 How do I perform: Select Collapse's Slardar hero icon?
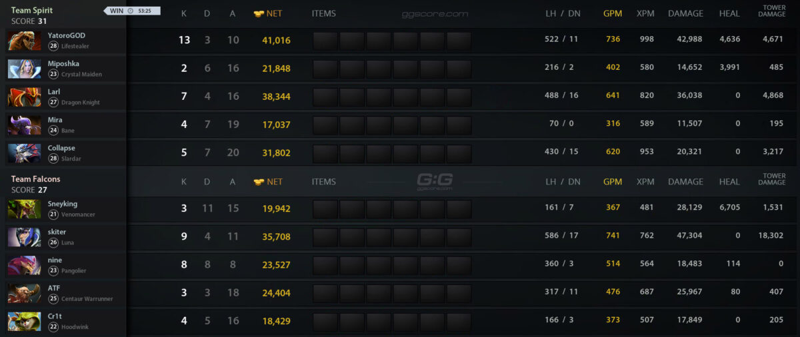(x=25, y=153)
